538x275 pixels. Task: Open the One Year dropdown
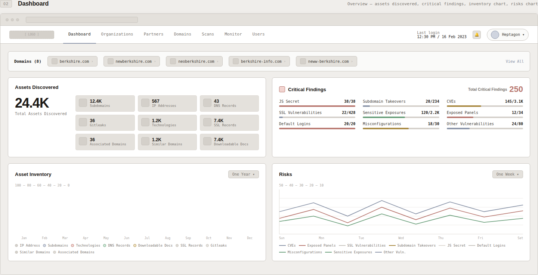click(x=243, y=174)
